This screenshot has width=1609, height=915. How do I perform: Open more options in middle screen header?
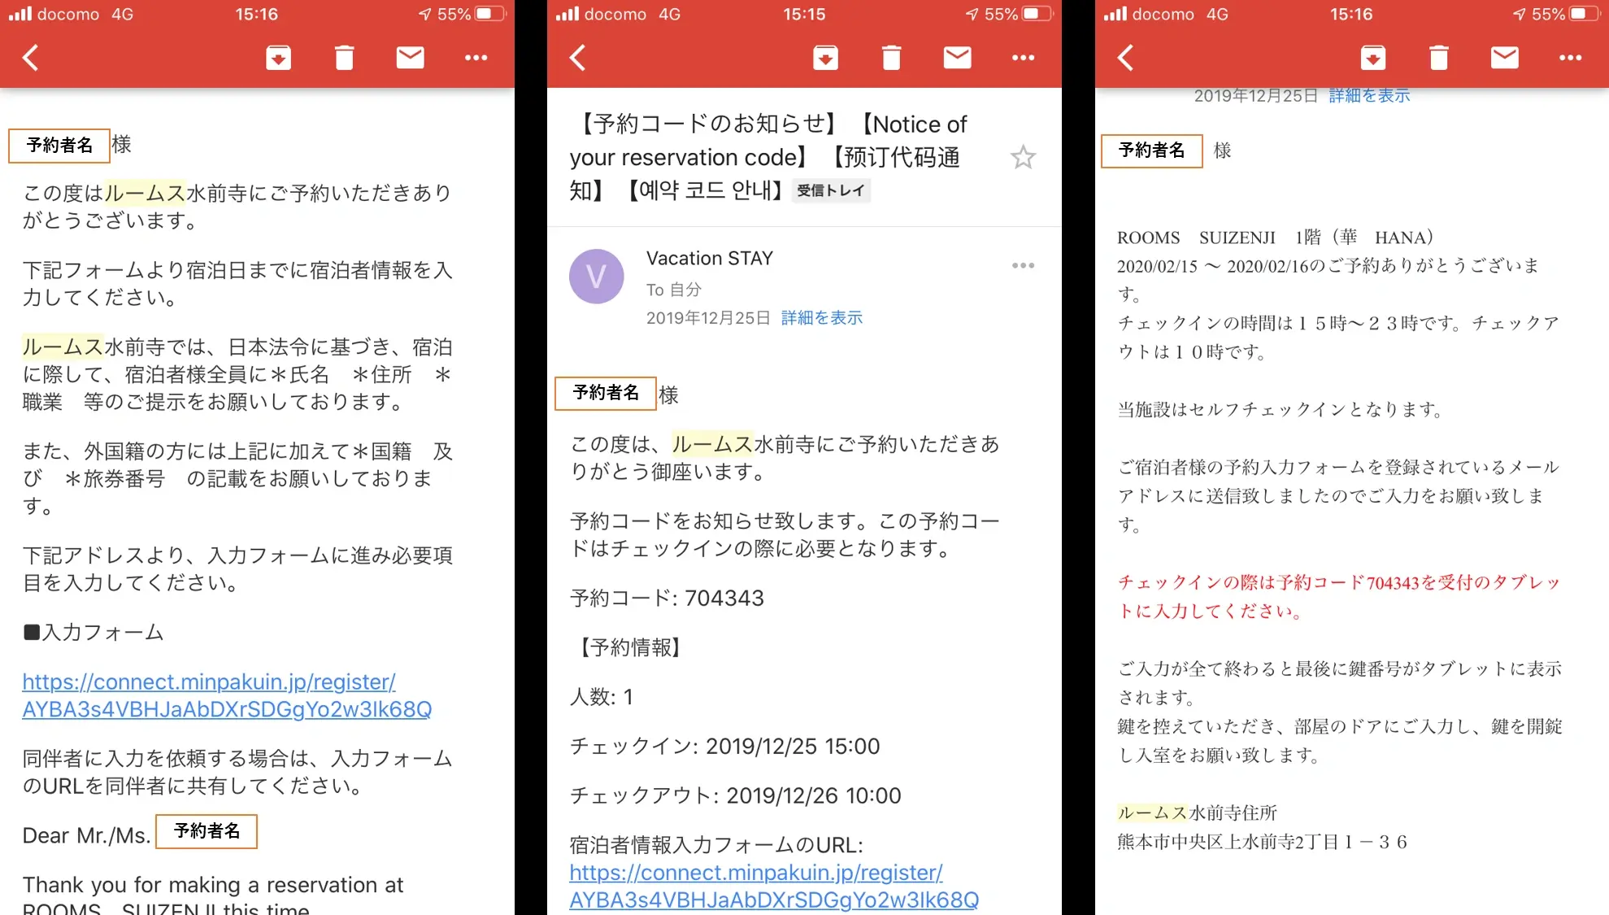1023,58
